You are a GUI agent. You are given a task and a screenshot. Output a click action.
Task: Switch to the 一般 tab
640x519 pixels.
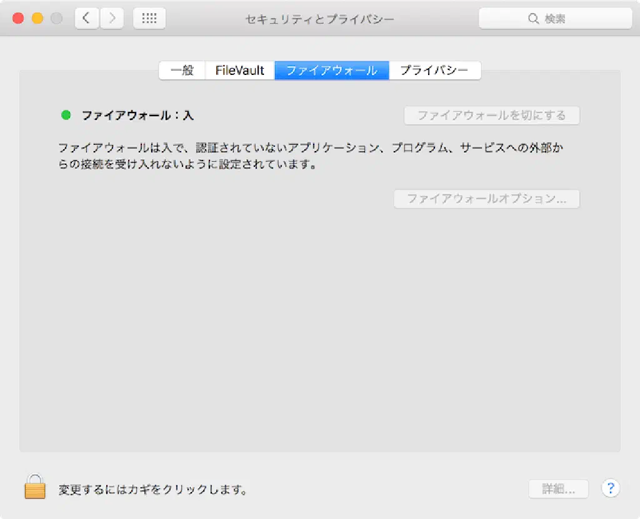(182, 71)
